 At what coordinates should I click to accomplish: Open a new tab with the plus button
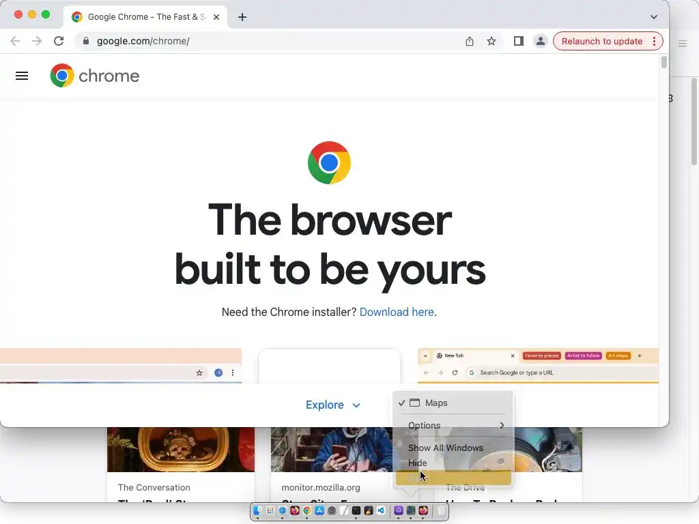[x=242, y=17]
